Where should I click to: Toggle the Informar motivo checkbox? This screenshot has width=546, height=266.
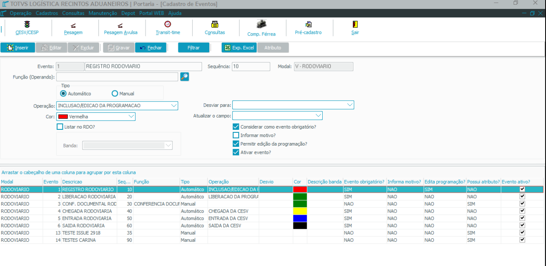tap(236, 135)
